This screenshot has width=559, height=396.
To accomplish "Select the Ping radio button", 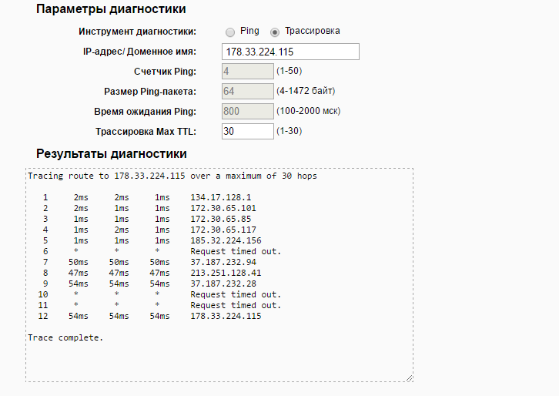I will pyautogui.click(x=230, y=32).
